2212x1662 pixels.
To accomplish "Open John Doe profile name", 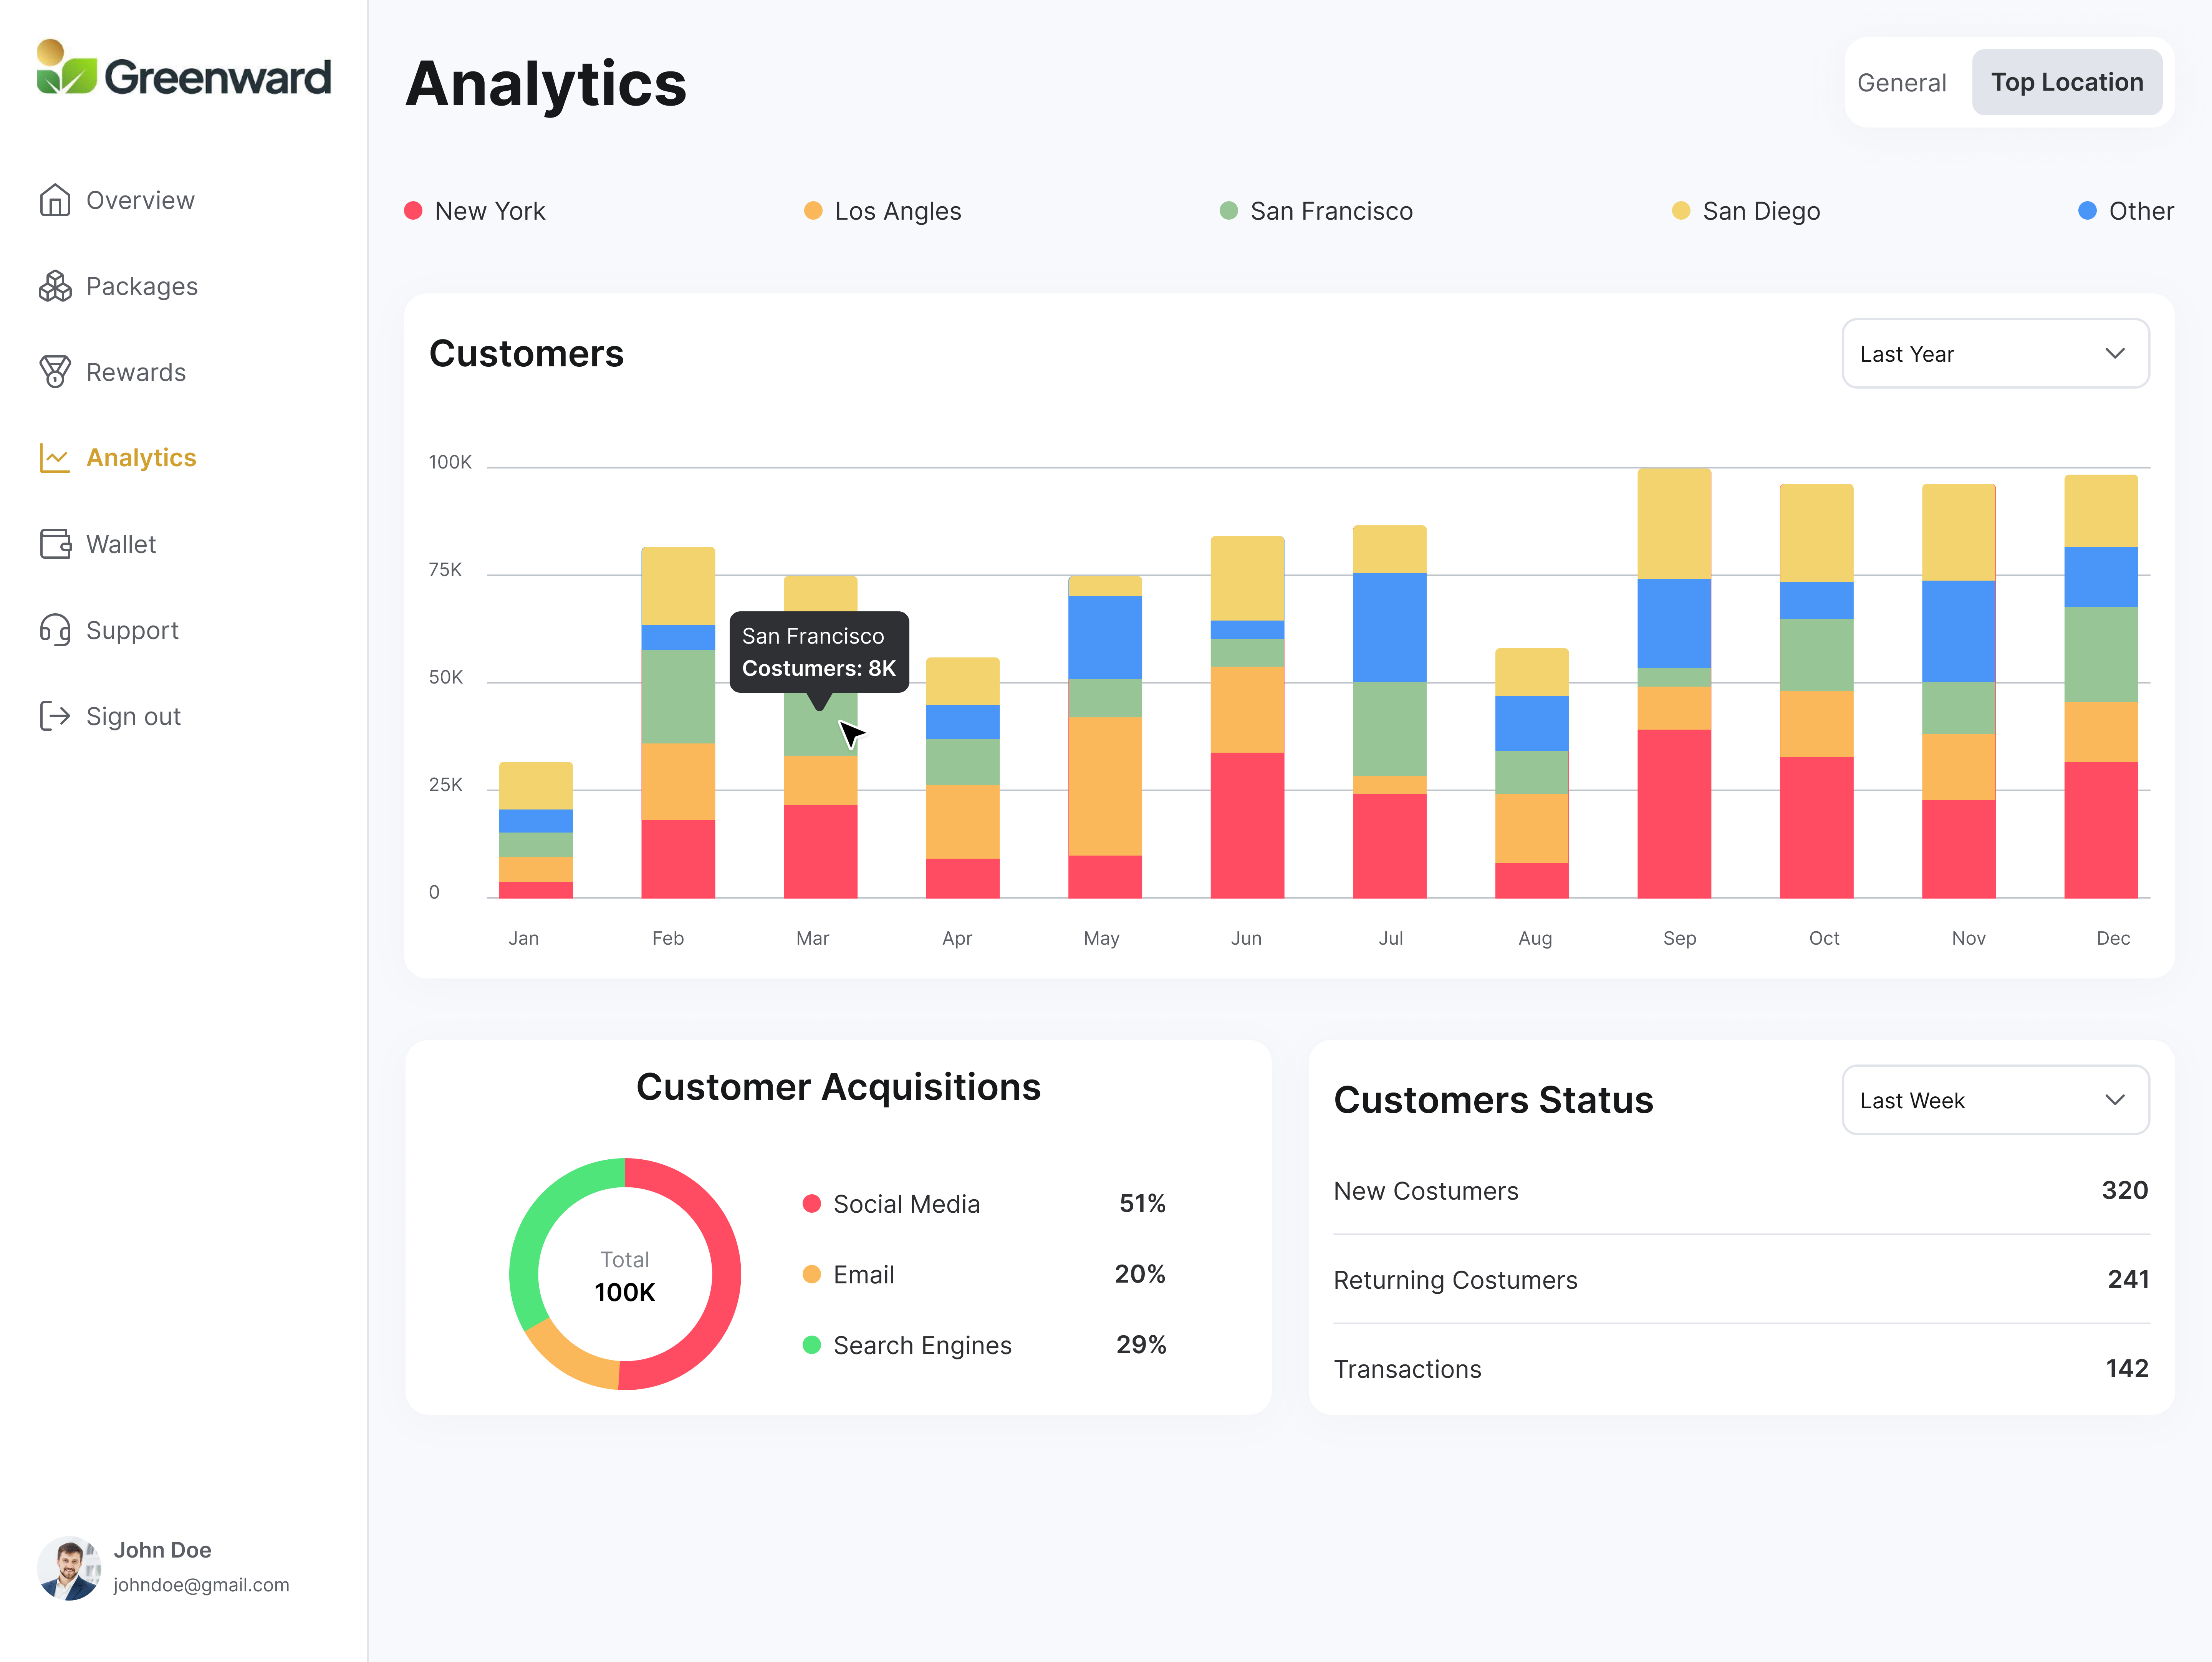I will 162,1550.
